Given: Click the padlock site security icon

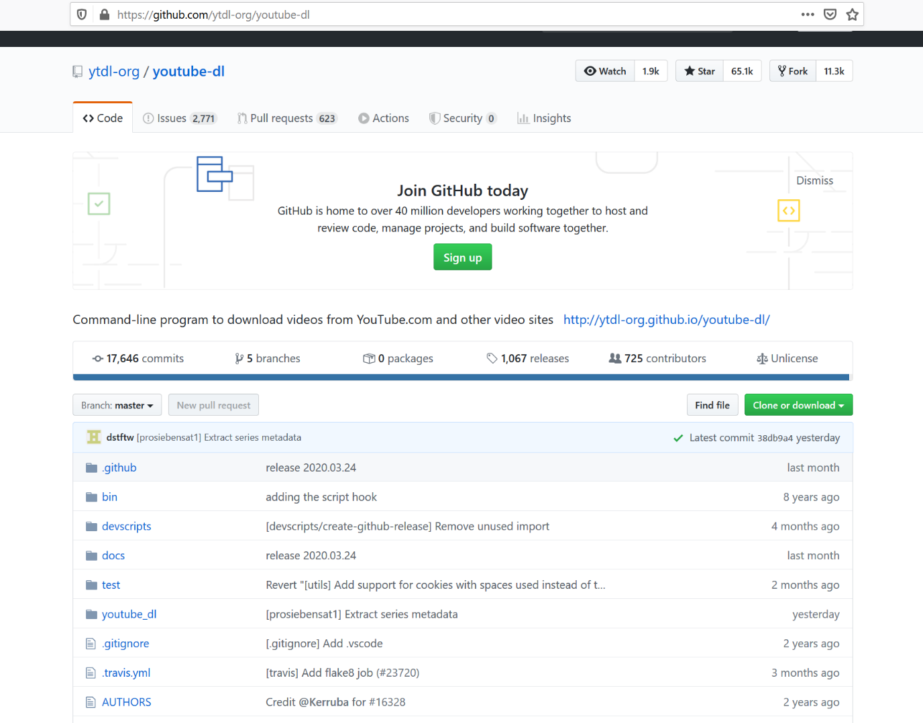Looking at the screenshot, I should 104,15.
